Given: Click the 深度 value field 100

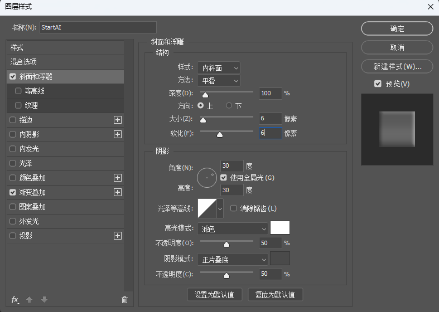Looking at the screenshot, I should 271,94.
